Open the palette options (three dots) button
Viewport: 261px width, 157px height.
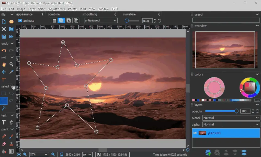257,100
